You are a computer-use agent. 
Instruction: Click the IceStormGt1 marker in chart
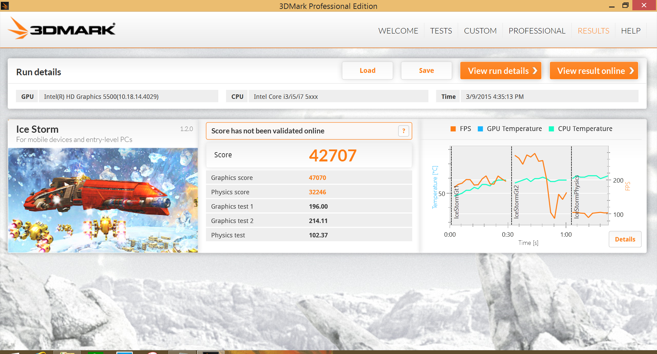pyautogui.click(x=456, y=202)
